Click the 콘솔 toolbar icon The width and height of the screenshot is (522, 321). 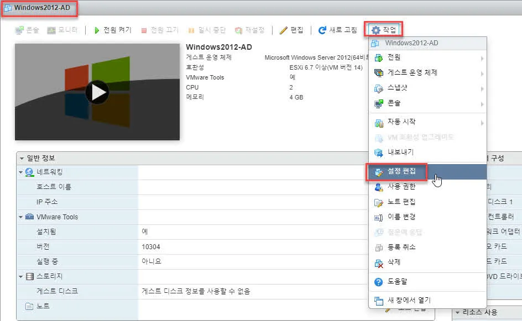click(x=19, y=30)
